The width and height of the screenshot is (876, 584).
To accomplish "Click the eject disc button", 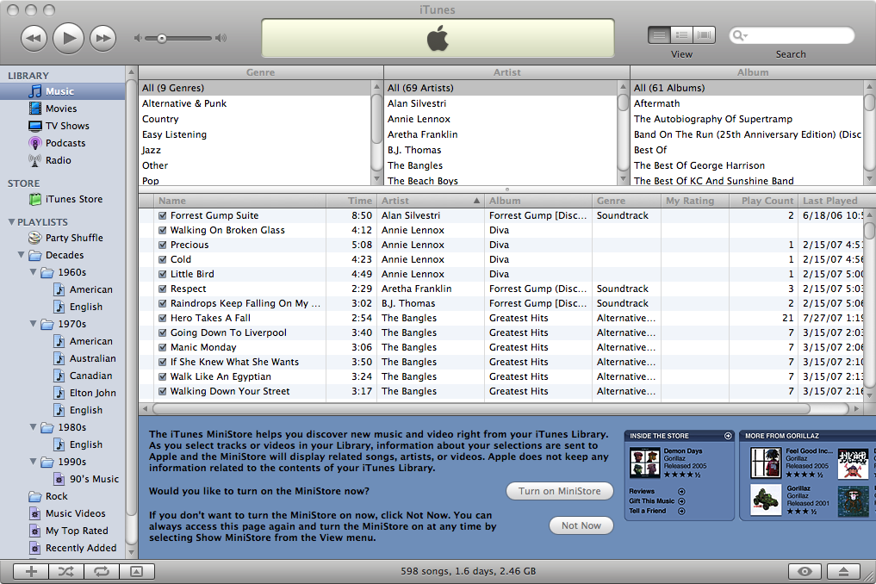I will pos(843,571).
